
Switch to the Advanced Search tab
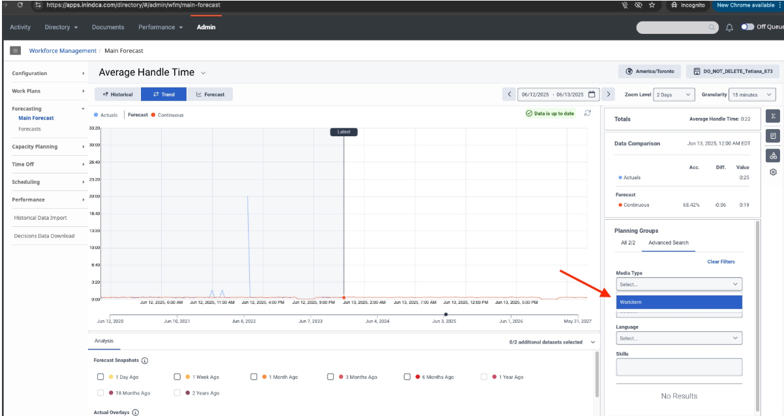(669, 243)
